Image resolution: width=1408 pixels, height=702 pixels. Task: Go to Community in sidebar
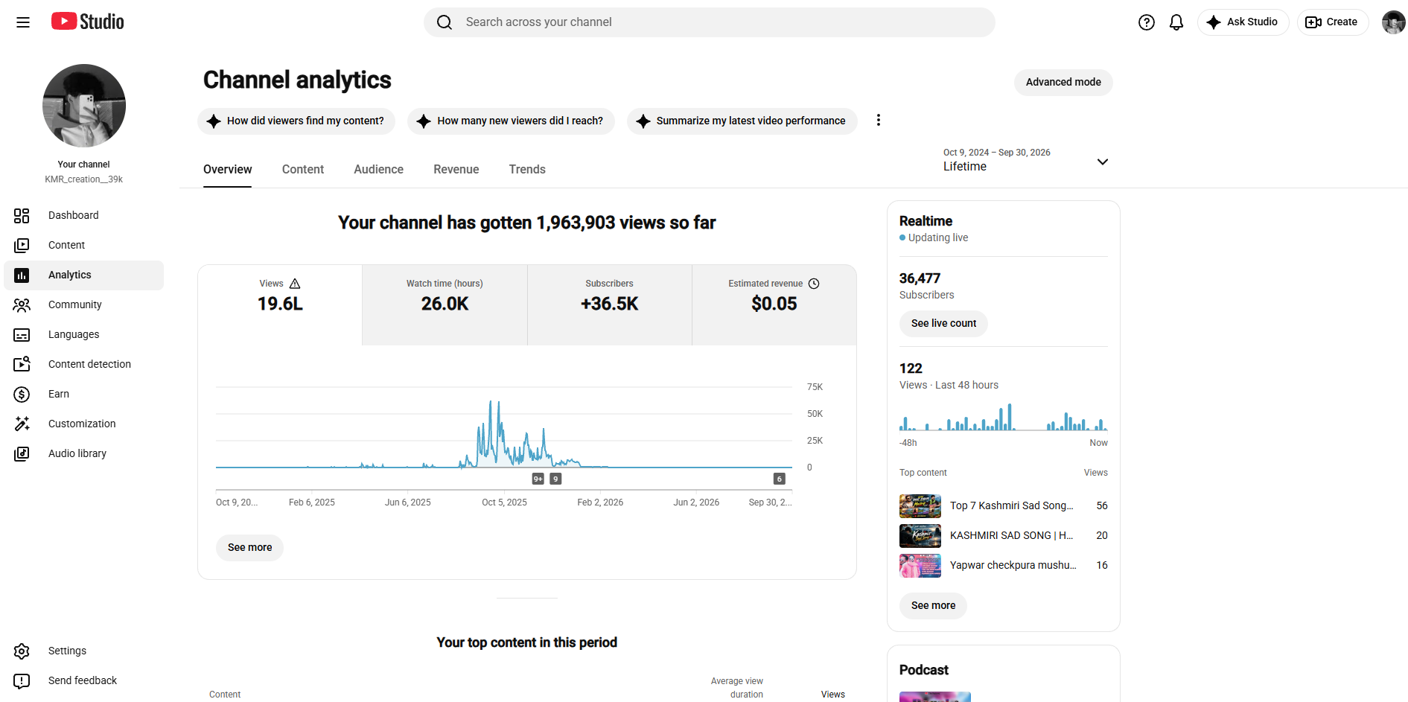click(83, 304)
